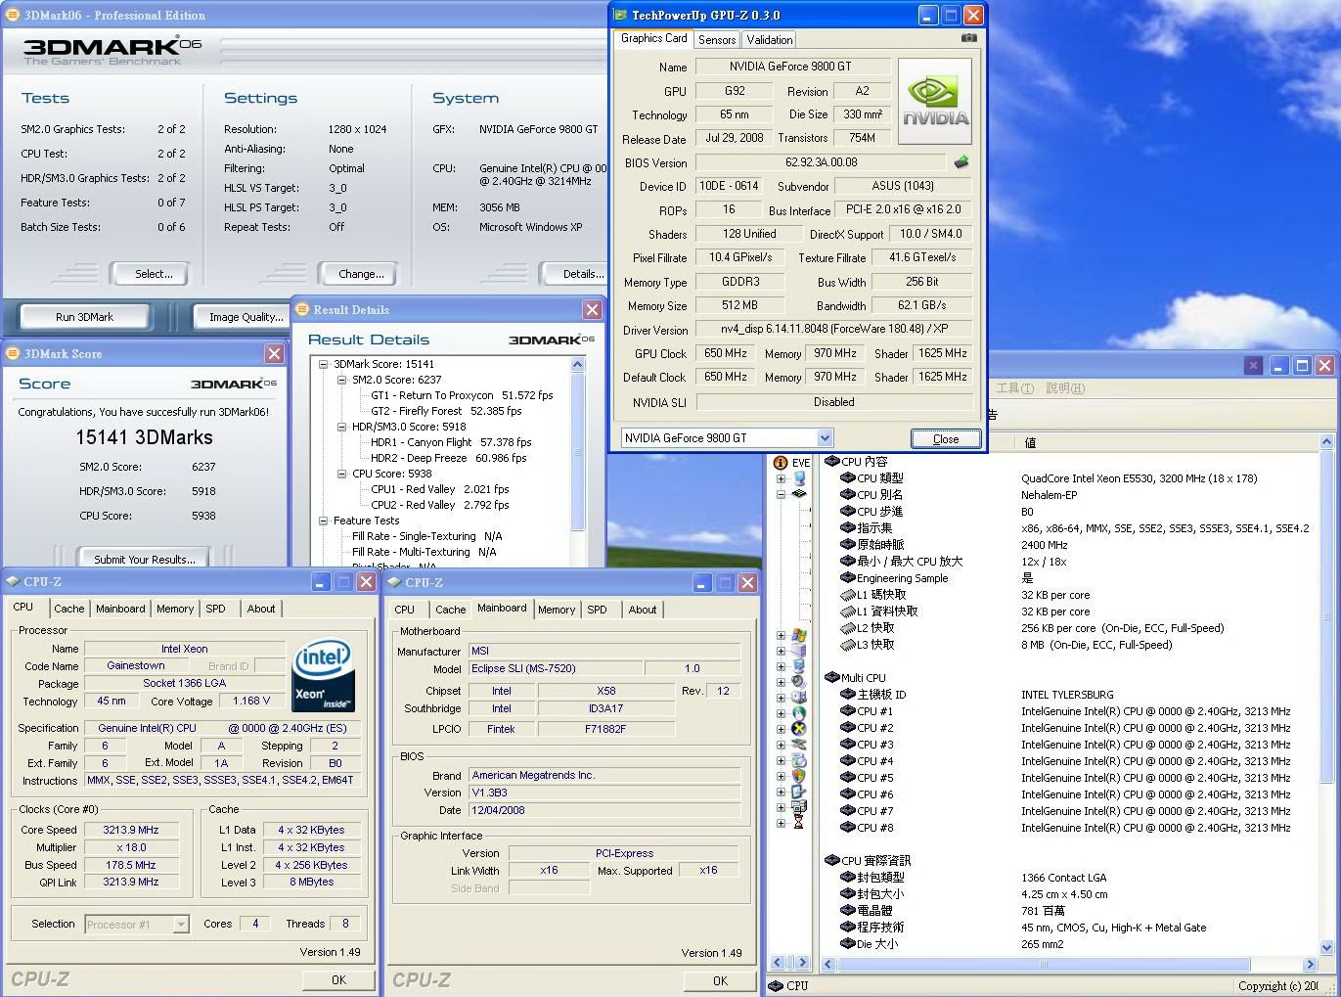The height and width of the screenshot is (997, 1341).
Task: Click the GPU-Z title bar icon
Action: [620, 15]
